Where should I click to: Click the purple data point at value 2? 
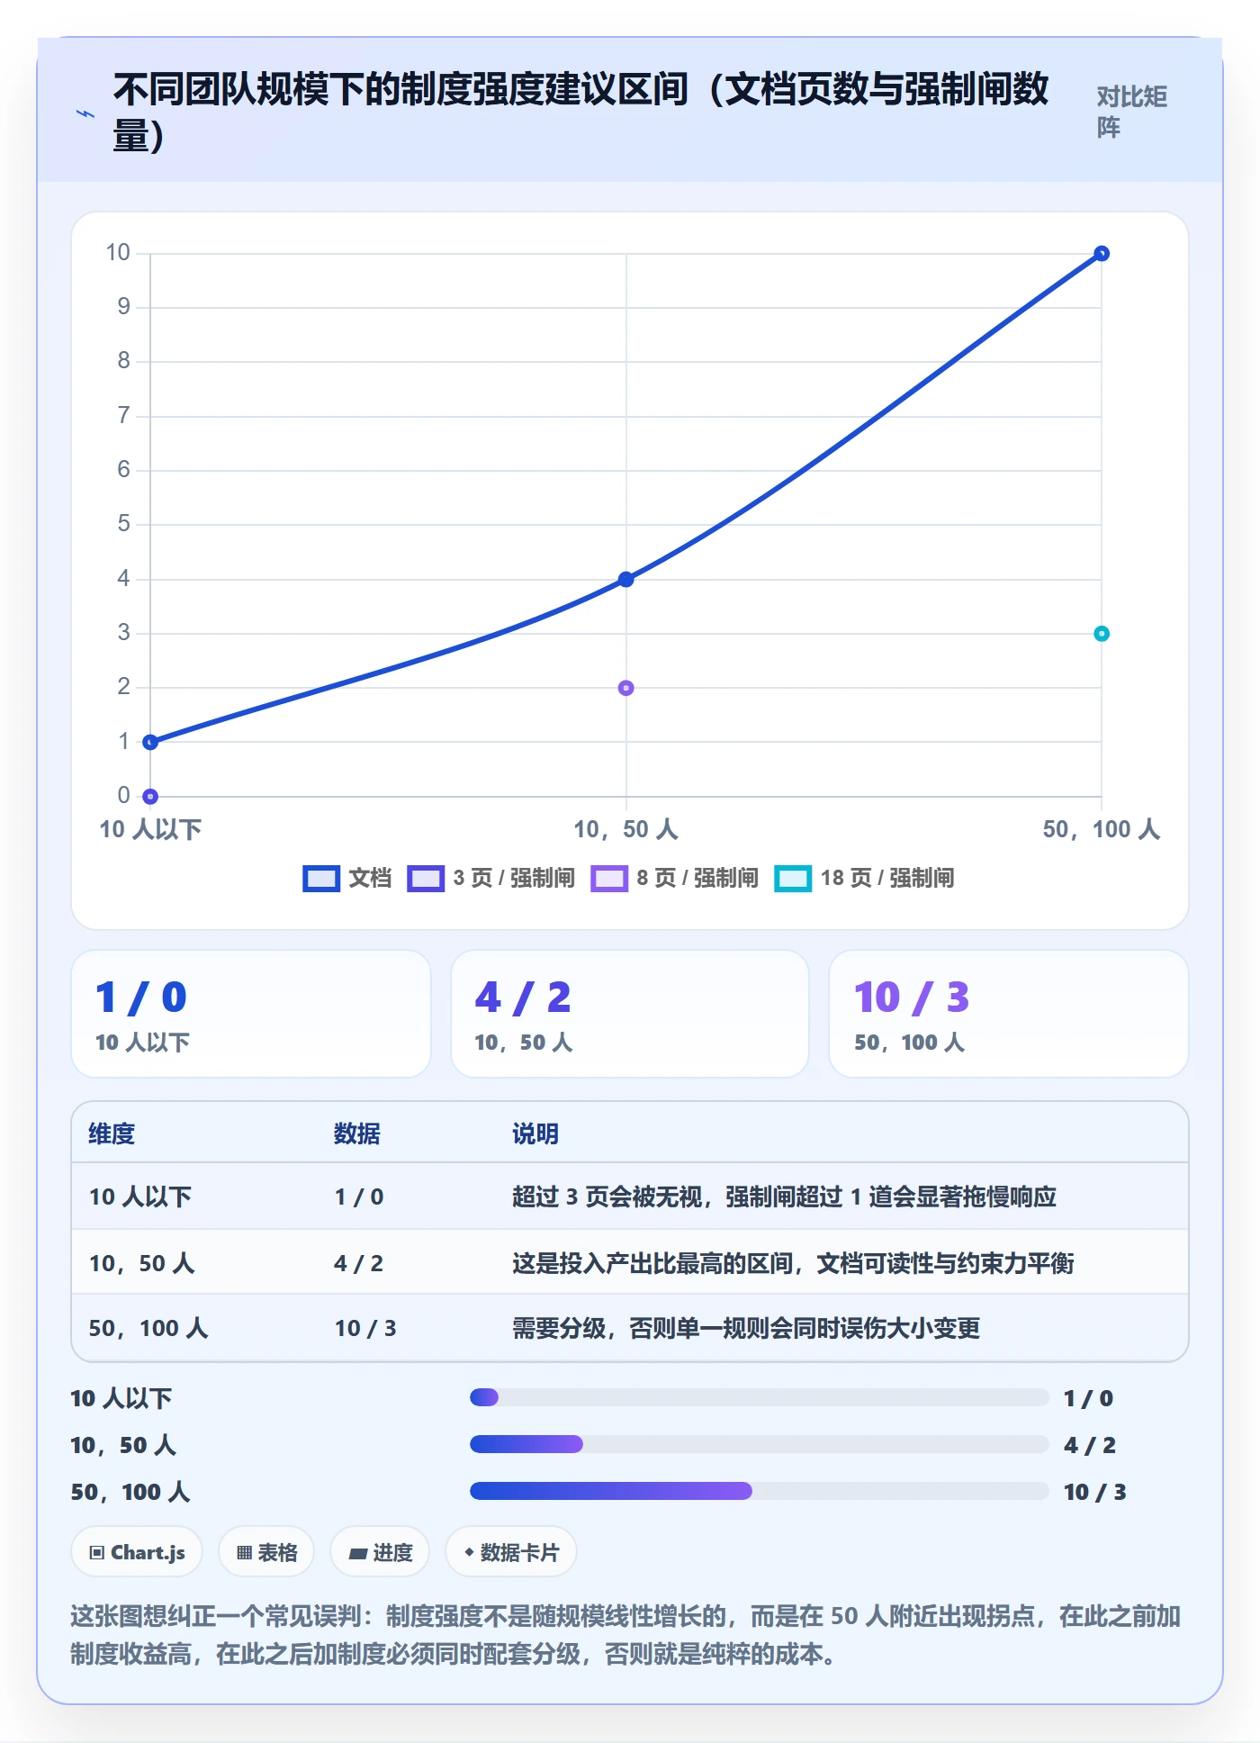coord(626,688)
